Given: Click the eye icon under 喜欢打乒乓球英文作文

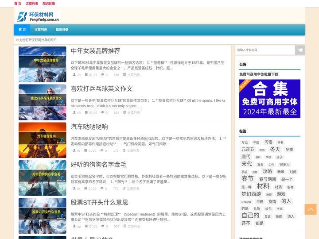Looking at the screenshot, I should click(103, 112).
